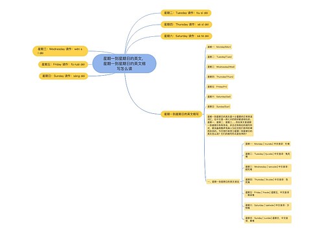Click the Monday phonetic reading node
Screen dimensions: 324x233
[x=268, y=144]
